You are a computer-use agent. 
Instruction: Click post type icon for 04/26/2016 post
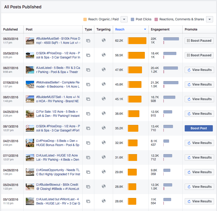[88, 172]
